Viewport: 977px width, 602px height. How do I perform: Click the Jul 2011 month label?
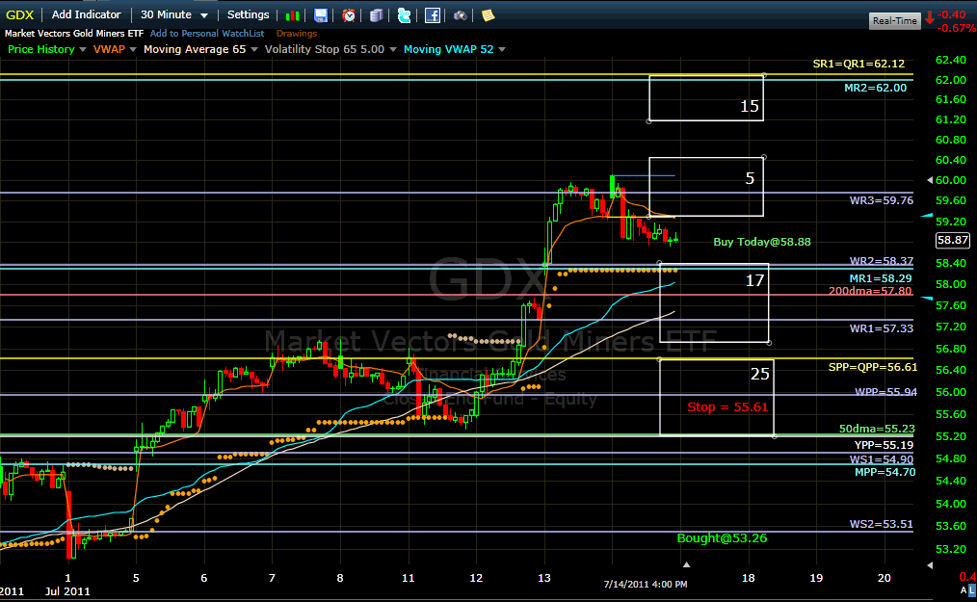point(67,591)
